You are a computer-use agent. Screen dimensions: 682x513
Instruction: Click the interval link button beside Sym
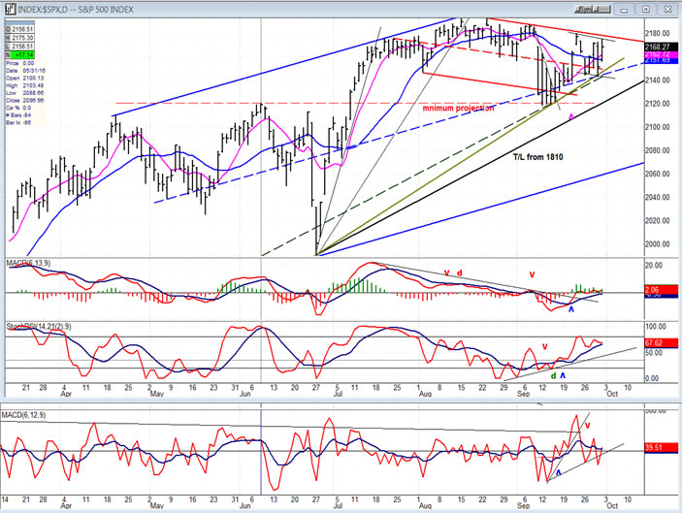tap(602, 9)
